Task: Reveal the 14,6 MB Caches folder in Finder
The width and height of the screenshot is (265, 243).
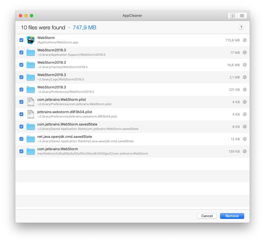Action: (244, 65)
